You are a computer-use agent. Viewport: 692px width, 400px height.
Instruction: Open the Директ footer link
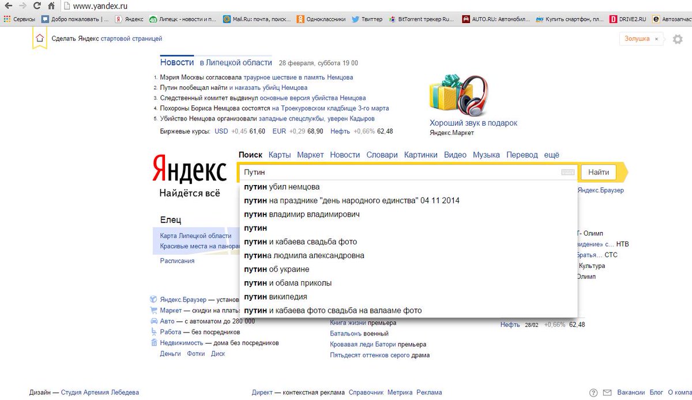coord(262,393)
